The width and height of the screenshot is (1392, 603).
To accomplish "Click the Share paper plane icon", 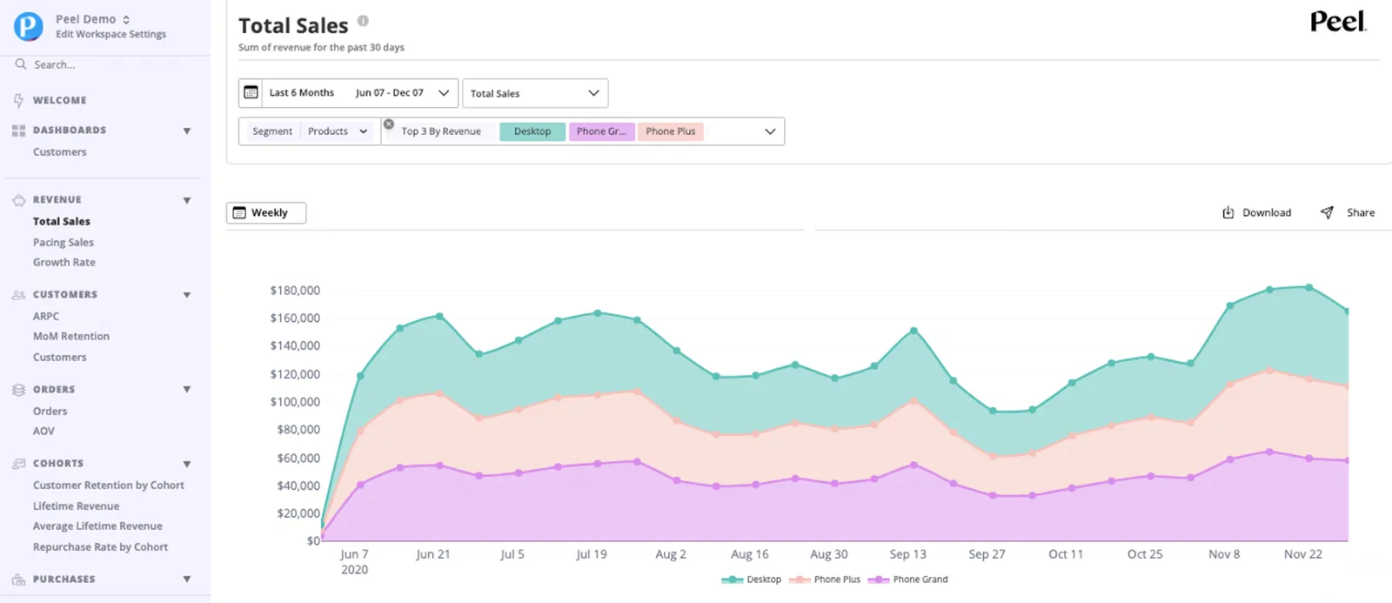I will click(1327, 212).
